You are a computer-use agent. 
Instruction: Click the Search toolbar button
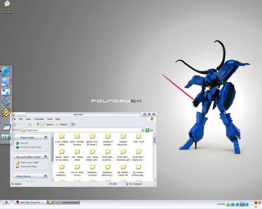point(48,124)
